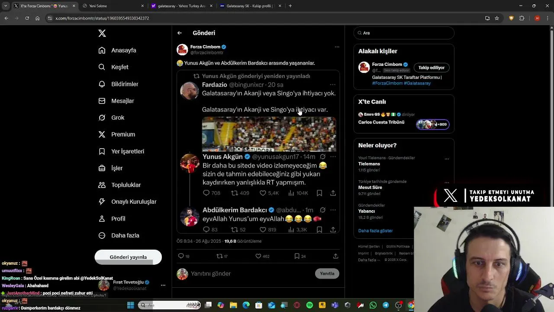Click the Ara search box on X
Screen dimensions: 554x312
point(404,33)
